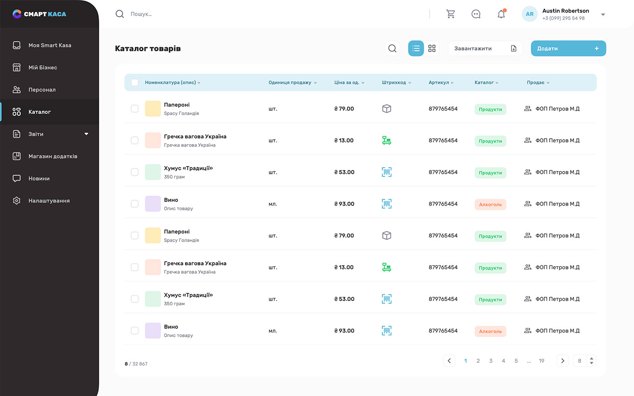The height and width of the screenshot is (396, 634).
Task: Open the shopping cart icon
Action: coord(451,14)
